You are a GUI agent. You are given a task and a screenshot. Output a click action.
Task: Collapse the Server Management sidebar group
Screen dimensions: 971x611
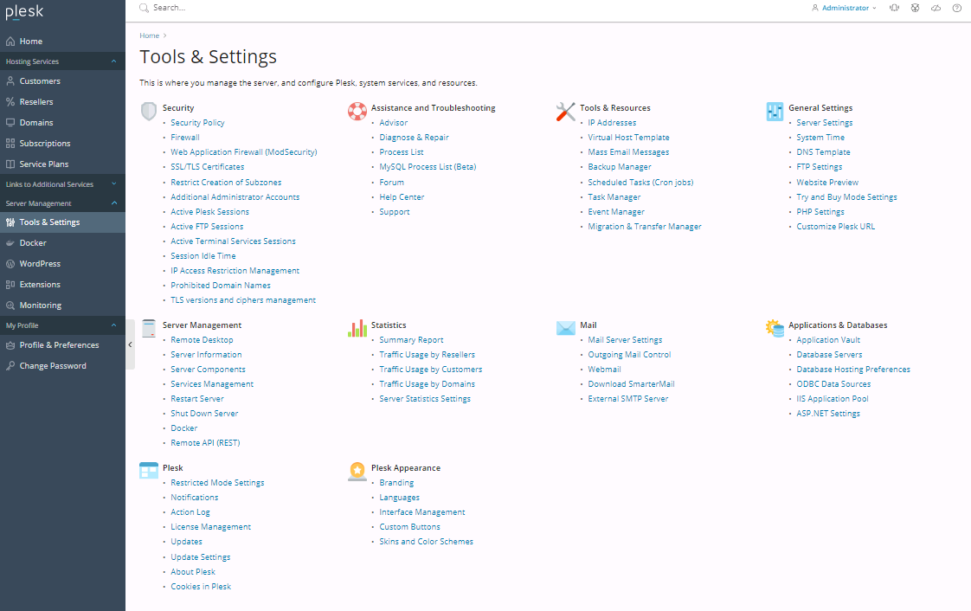[x=62, y=203]
